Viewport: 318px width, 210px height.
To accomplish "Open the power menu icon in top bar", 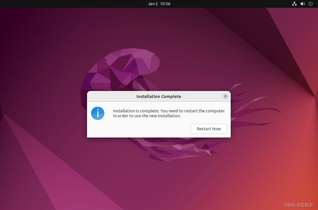I will [x=310, y=4].
